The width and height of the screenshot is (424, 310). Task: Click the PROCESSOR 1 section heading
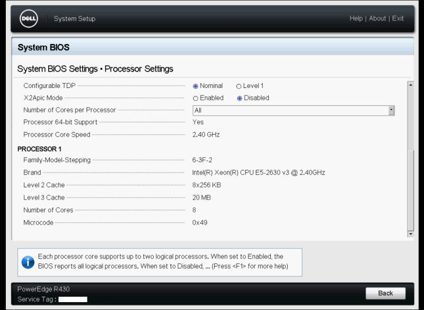pos(39,149)
